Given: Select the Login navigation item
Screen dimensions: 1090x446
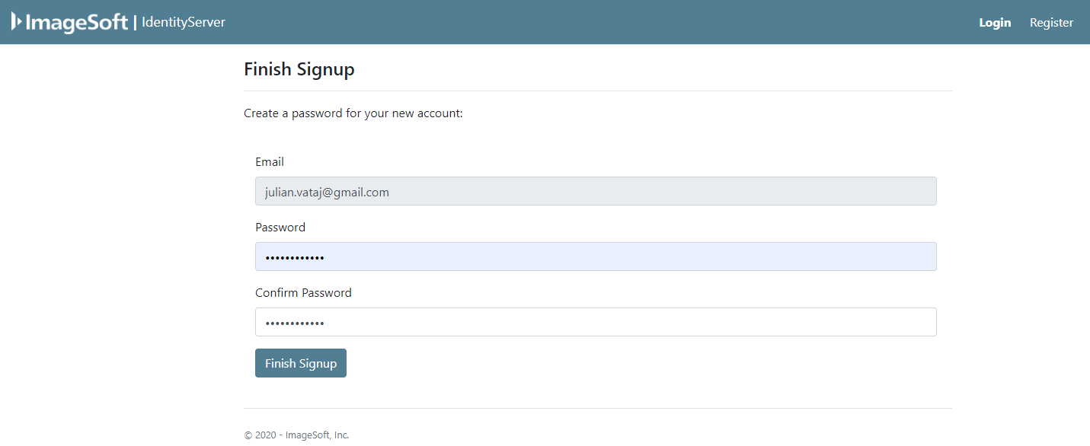Looking at the screenshot, I should (x=995, y=22).
